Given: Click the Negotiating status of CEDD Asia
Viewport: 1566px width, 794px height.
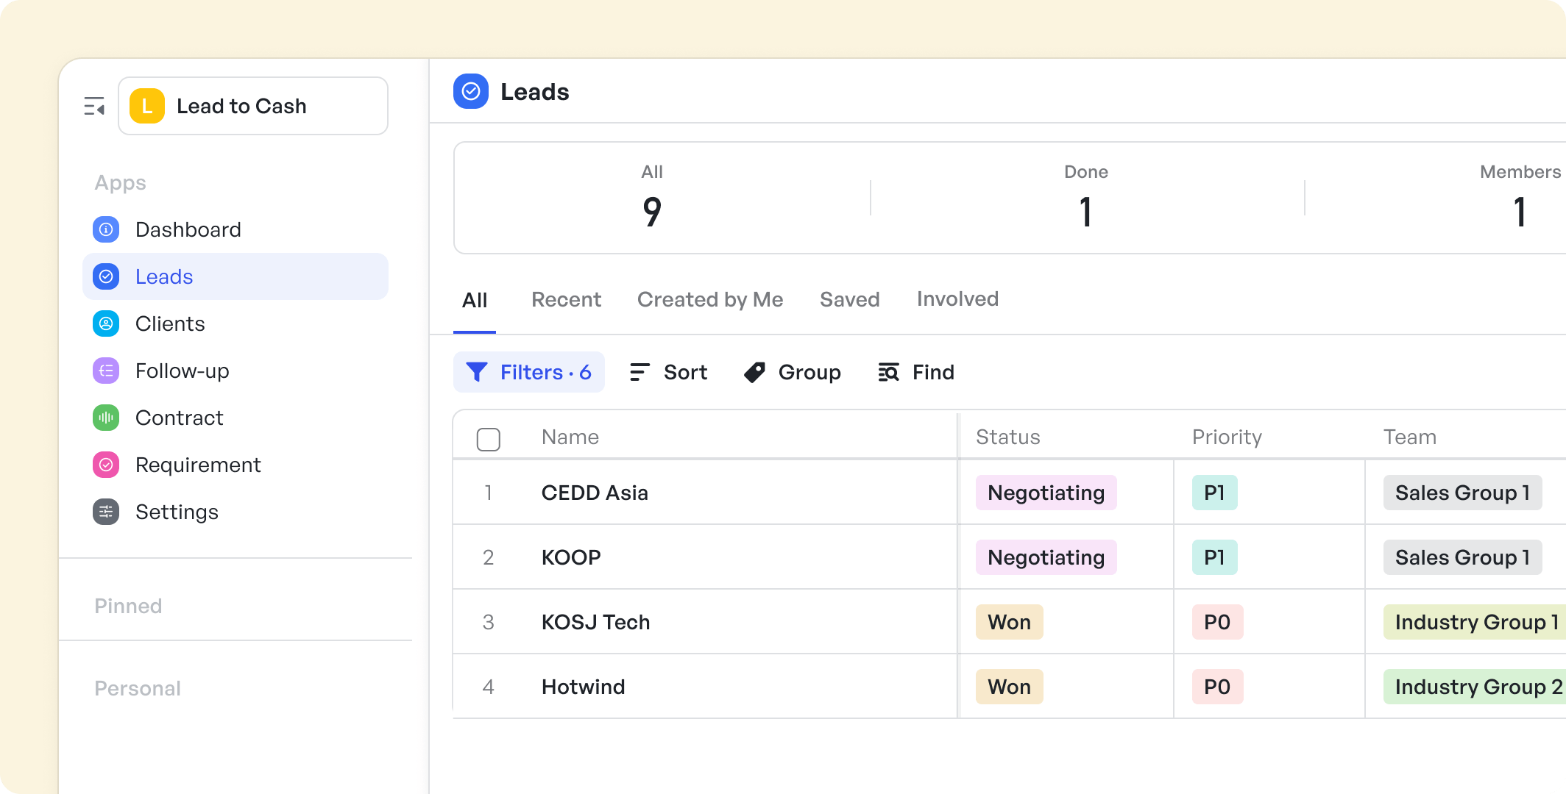Looking at the screenshot, I should [x=1046, y=493].
